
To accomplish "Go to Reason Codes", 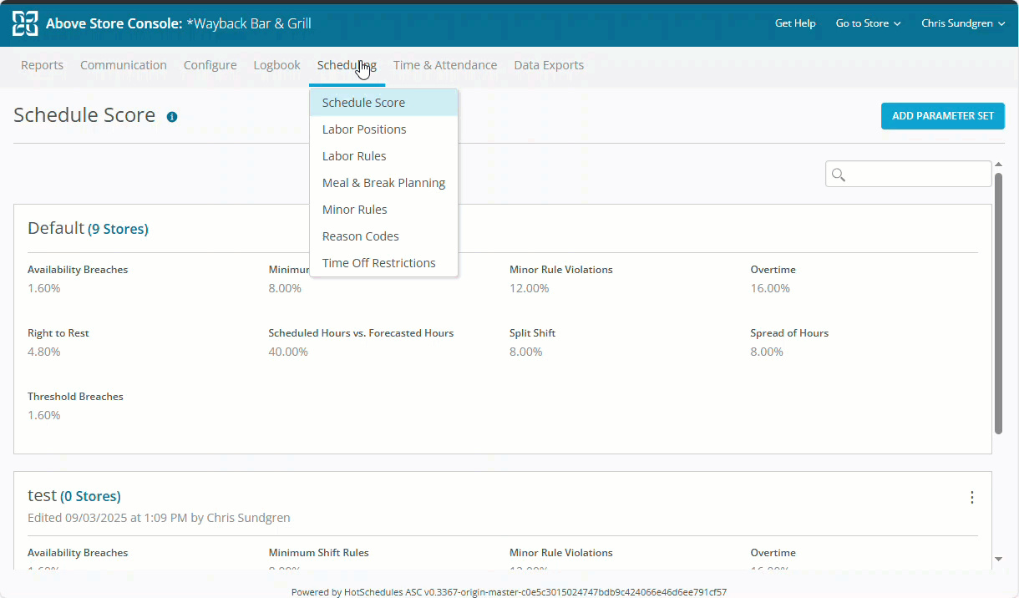I will click(360, 236).
